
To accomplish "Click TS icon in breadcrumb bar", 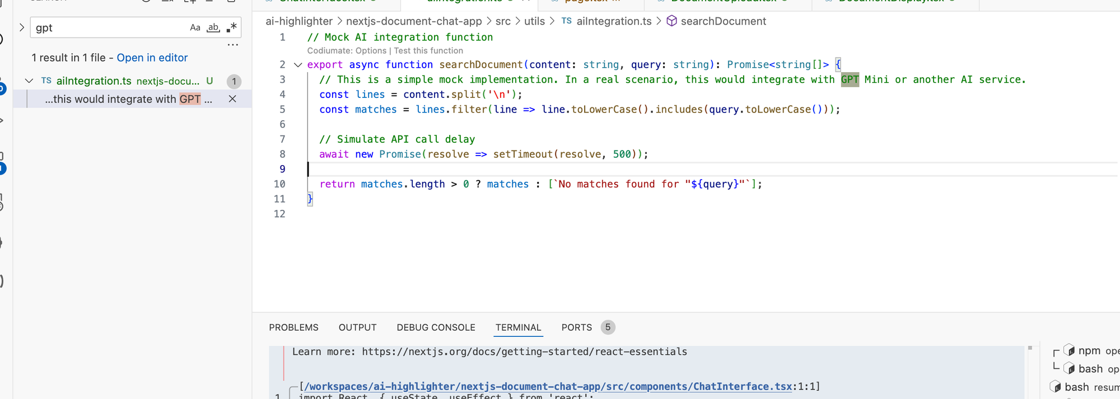I will point(567,21).
